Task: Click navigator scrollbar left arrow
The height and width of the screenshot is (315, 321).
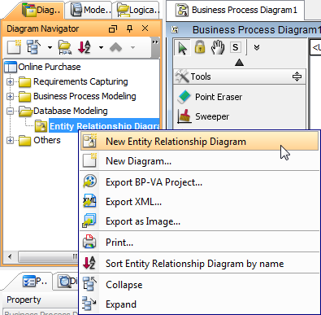Action: [x=10, y=256]
